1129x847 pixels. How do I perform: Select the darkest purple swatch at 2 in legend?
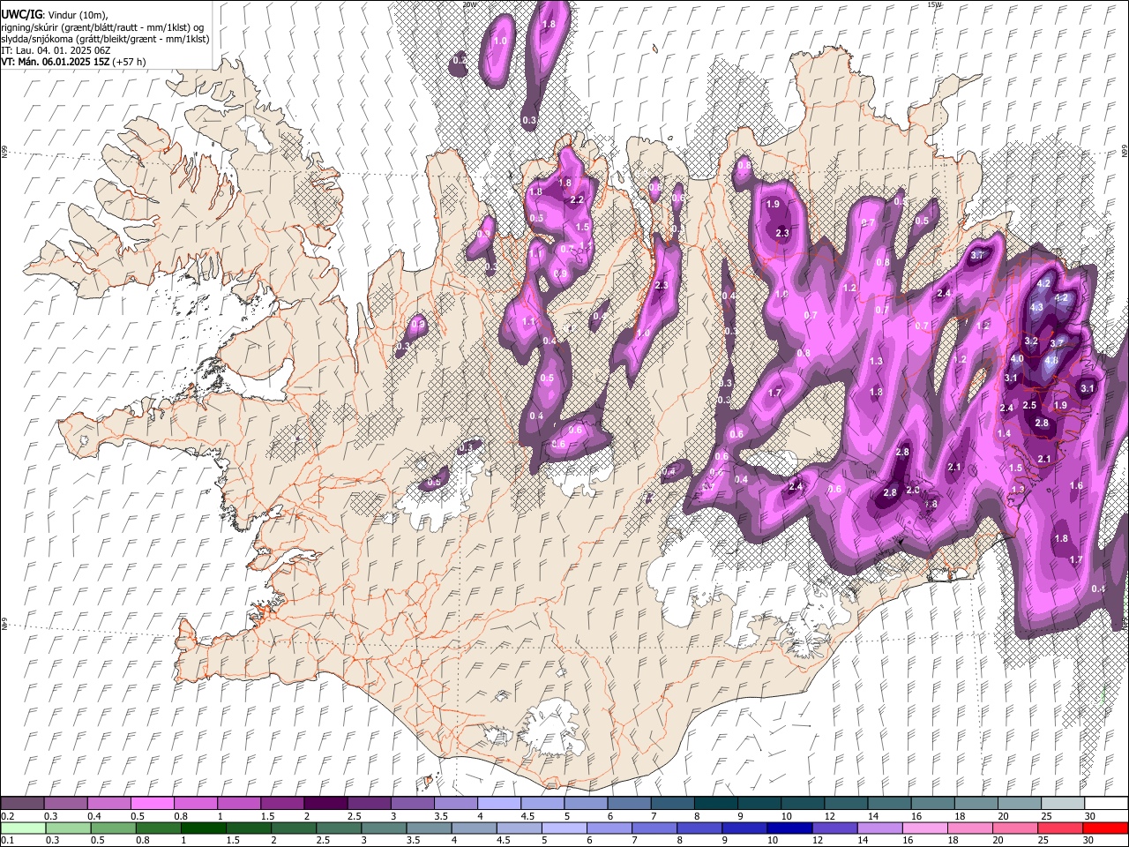click(x=325, y=804)
